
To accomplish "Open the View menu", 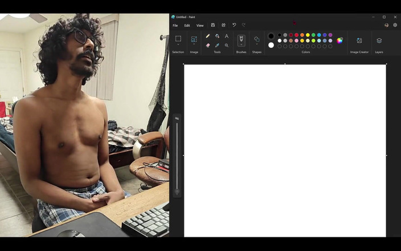I will [x=200, y=25].
